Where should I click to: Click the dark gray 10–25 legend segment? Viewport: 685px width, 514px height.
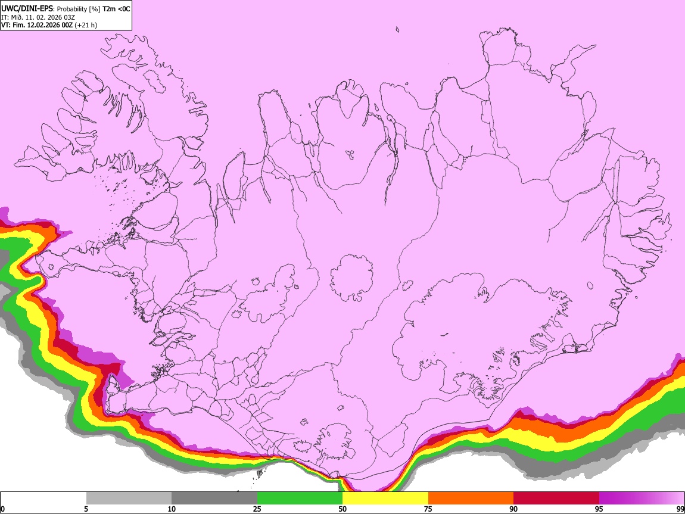coord(214,498)
